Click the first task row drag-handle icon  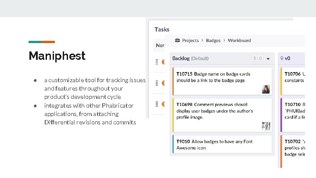tap(157, 62)
